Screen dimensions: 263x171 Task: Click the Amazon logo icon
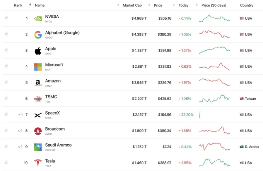pyautogui.click(x=38, y=83)
